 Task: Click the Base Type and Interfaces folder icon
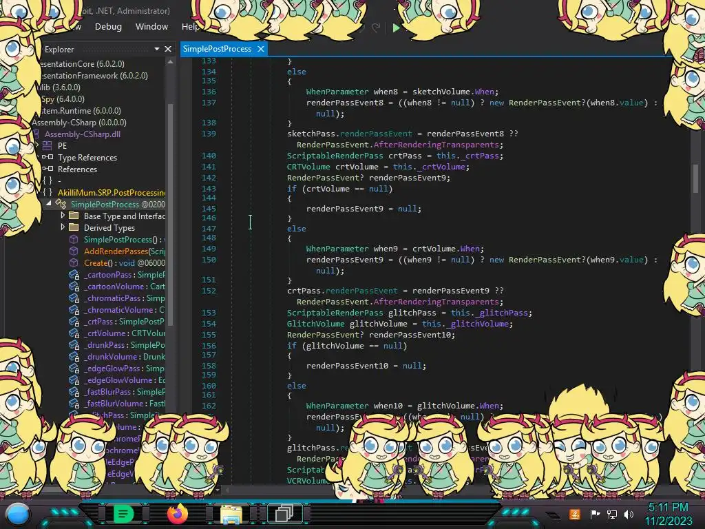74,216
